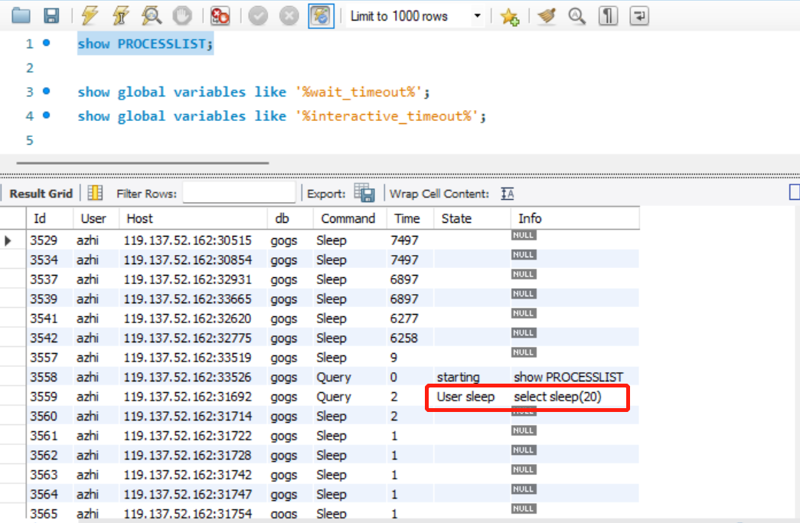Toggle continue-on-error with the red stop icon
This screenshot has width=800, height=523.
point(220,16)
